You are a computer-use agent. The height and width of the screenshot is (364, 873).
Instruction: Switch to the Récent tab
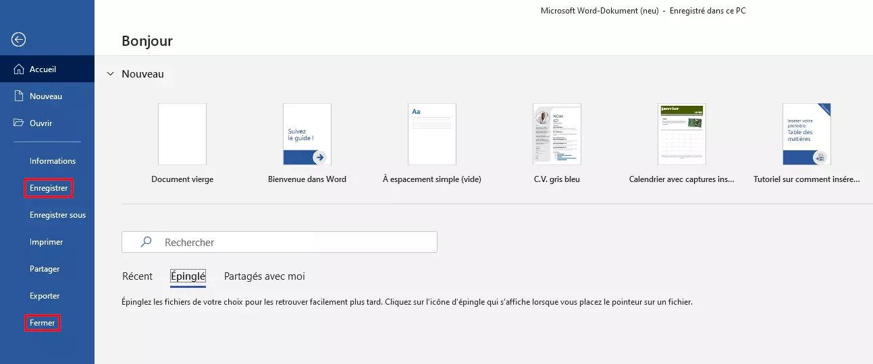point(138,276)
